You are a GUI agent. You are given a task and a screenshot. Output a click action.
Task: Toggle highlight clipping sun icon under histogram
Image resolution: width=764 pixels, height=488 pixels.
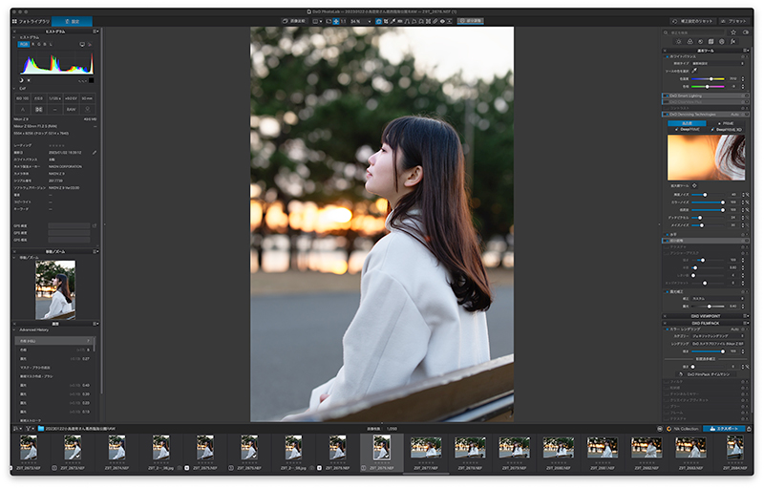pyautogui.click(x=29, y=80)
